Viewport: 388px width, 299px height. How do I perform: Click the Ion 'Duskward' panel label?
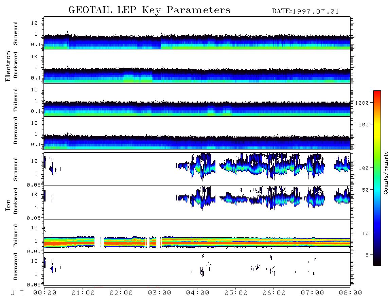pyautogui.click(x=16, y=201)
